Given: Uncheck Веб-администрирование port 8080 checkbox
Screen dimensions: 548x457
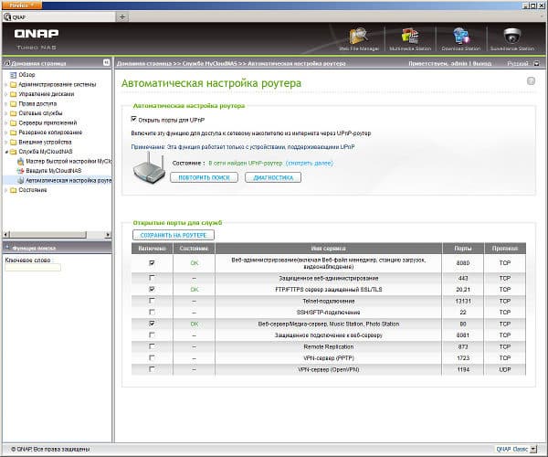Looking at the screenshot, I should (x=152, y=262).
